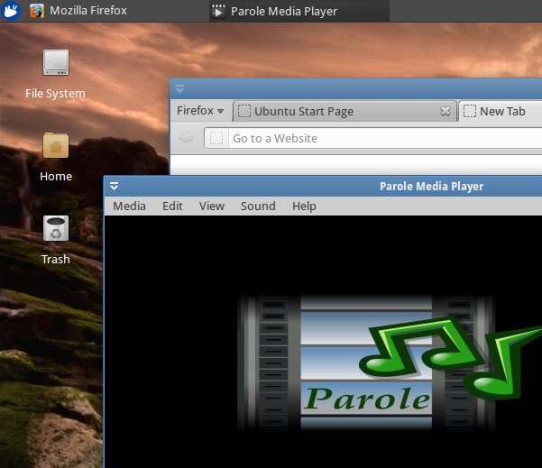This screenshot has width=542, height=468.
Task: Close the Ubuntu Start Page tab
Action: [x=445, y=112]
